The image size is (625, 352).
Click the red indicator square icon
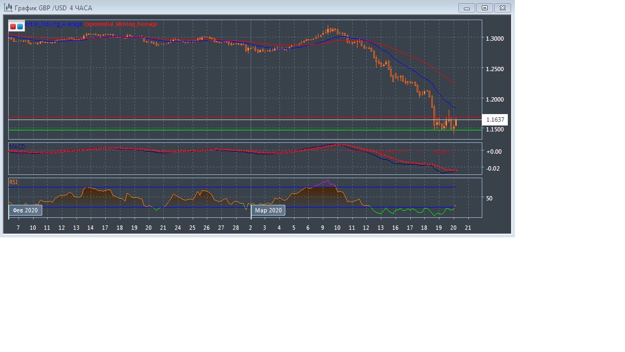[13, 26]
